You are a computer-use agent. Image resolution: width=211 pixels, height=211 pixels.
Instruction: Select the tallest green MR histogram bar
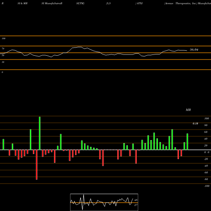click(x=40, y=133)
